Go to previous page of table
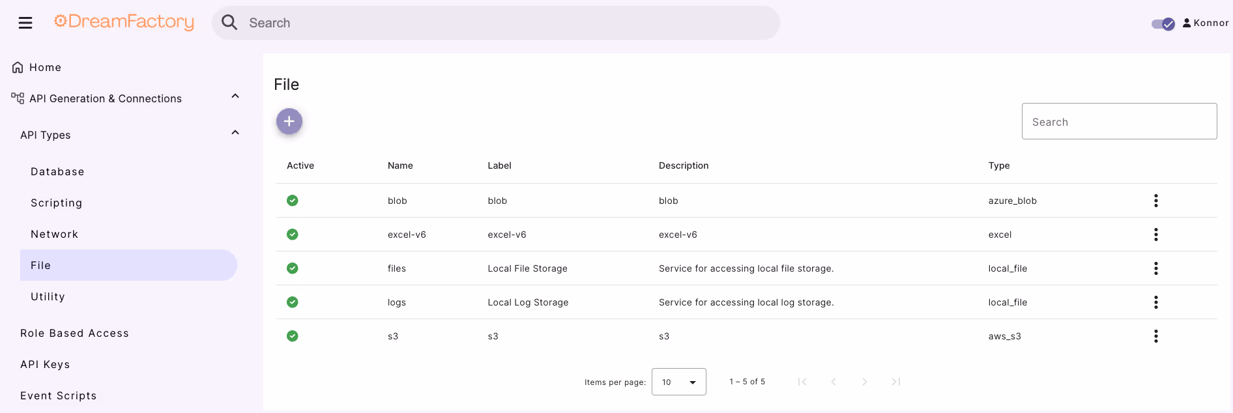1233x413 pixels. [834, 382]
